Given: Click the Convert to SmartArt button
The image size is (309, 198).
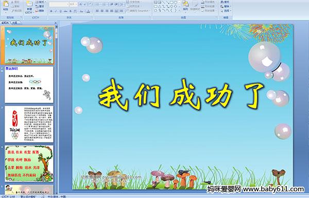Looking at the screenshot, I should coord(139,11).
